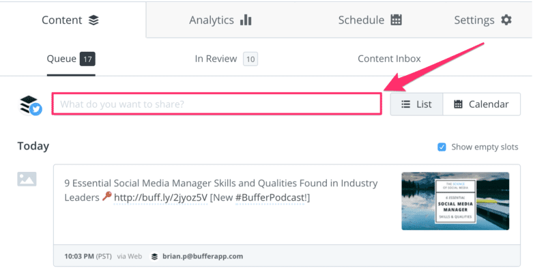The image size is (546, 275).
Task: Toggle the Show empty slots checkbox
Action: pyautogui.click(x=442, y=147)
